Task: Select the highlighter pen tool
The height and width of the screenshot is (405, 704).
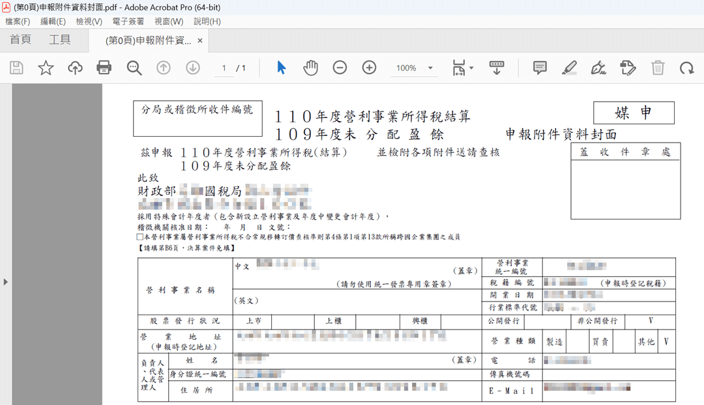Action: pos(569,68)
